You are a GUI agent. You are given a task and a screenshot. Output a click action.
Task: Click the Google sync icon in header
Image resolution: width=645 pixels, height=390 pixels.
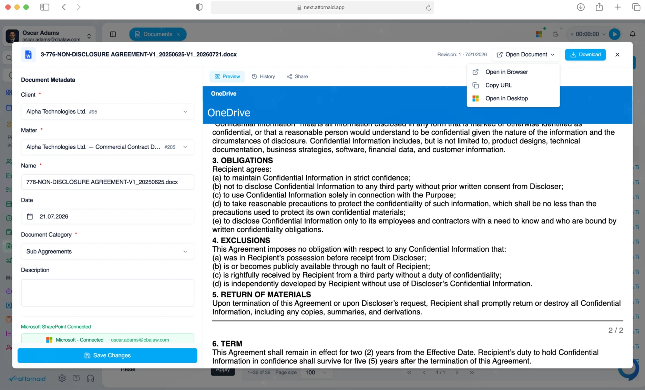pos(555,34)
